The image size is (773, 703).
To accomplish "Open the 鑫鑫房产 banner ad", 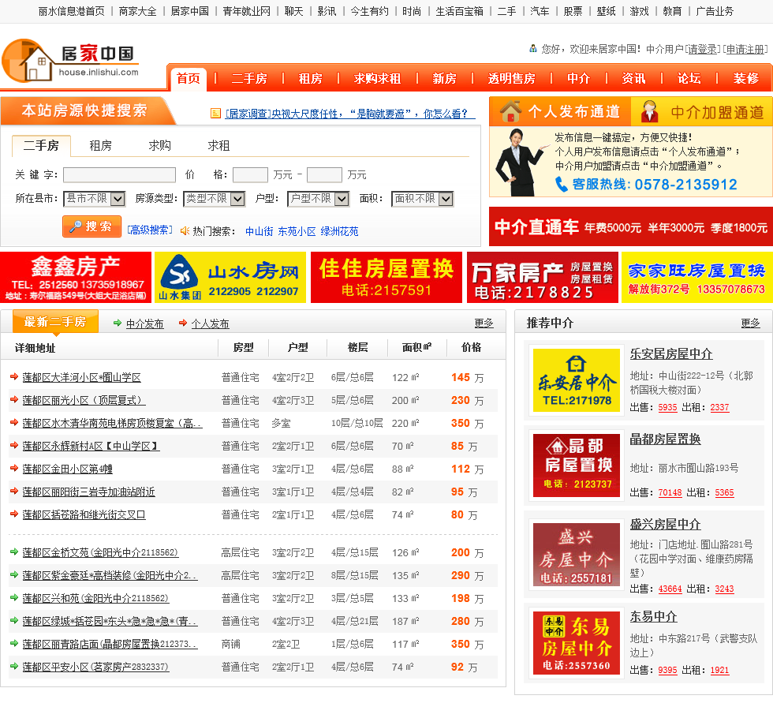I will pyautogui.click(x=76, y=277).
